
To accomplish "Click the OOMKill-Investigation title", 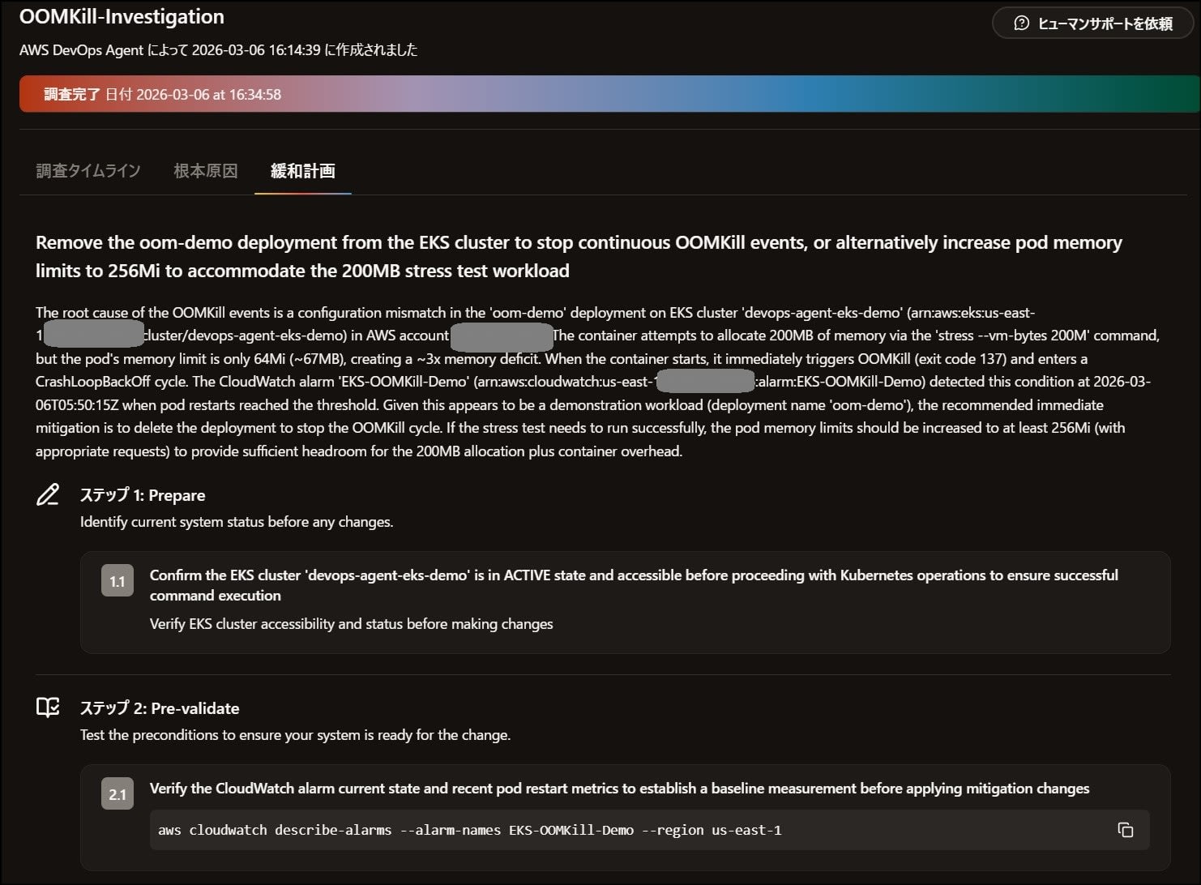I will [x=122, y=16].
